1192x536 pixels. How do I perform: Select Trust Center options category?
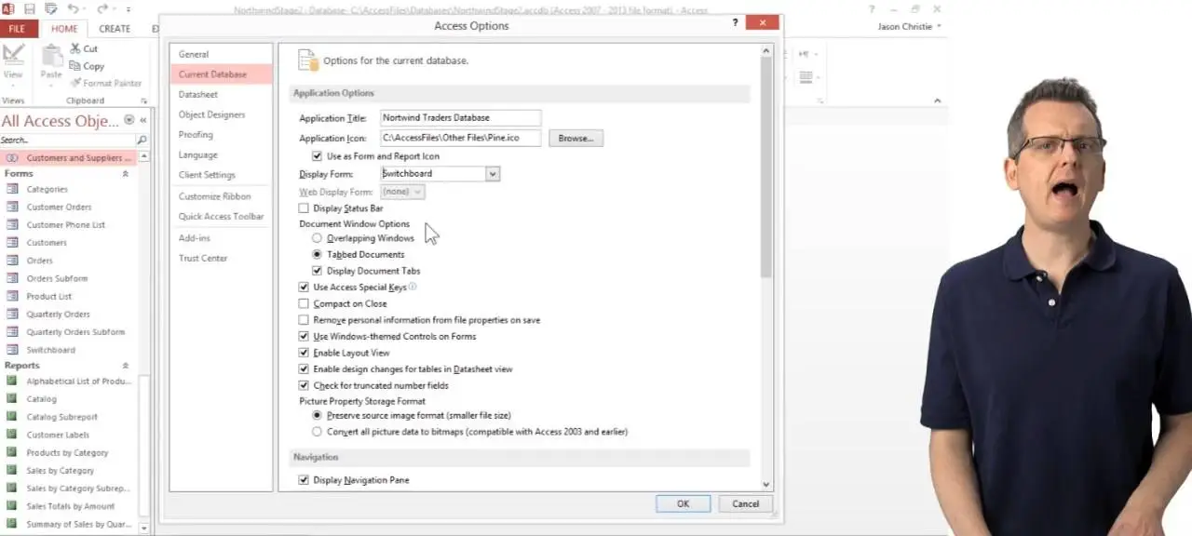pos(203,258)
